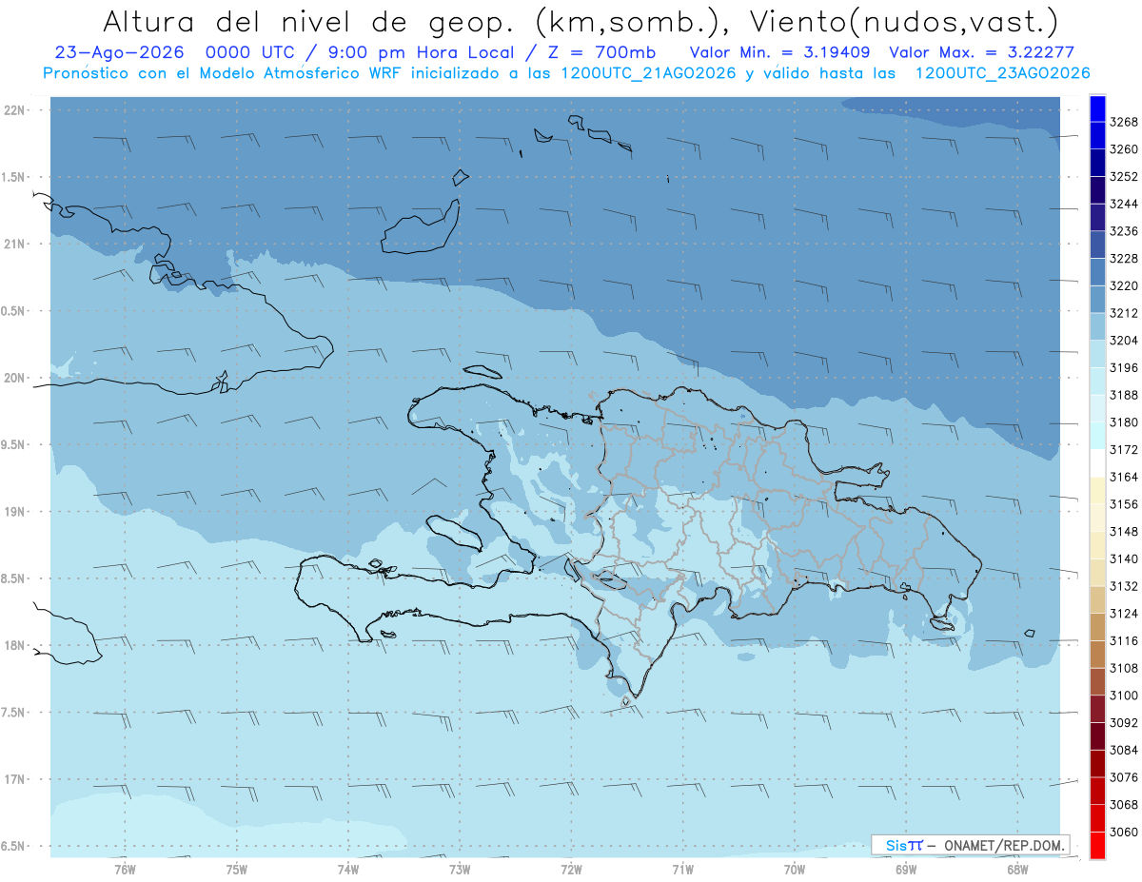Viewport: 1142px width, 882px height.
Task: Select the date text '23-Ago-2026'
Action: [x=118, y=52]
